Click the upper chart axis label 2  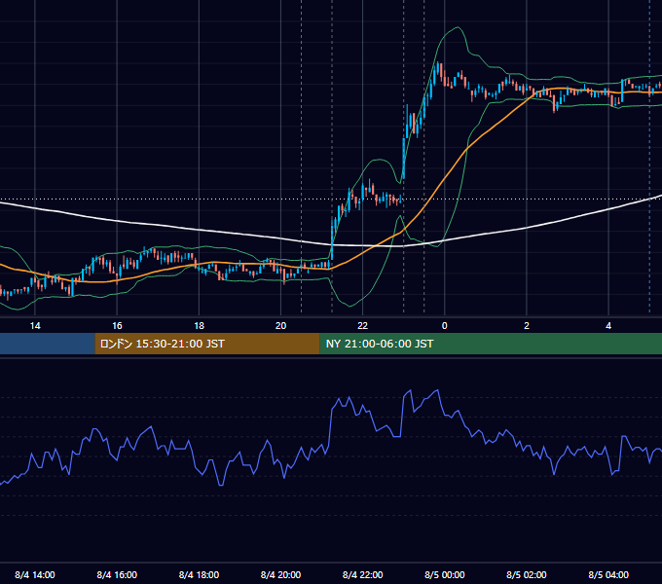(x=527, y=326)
